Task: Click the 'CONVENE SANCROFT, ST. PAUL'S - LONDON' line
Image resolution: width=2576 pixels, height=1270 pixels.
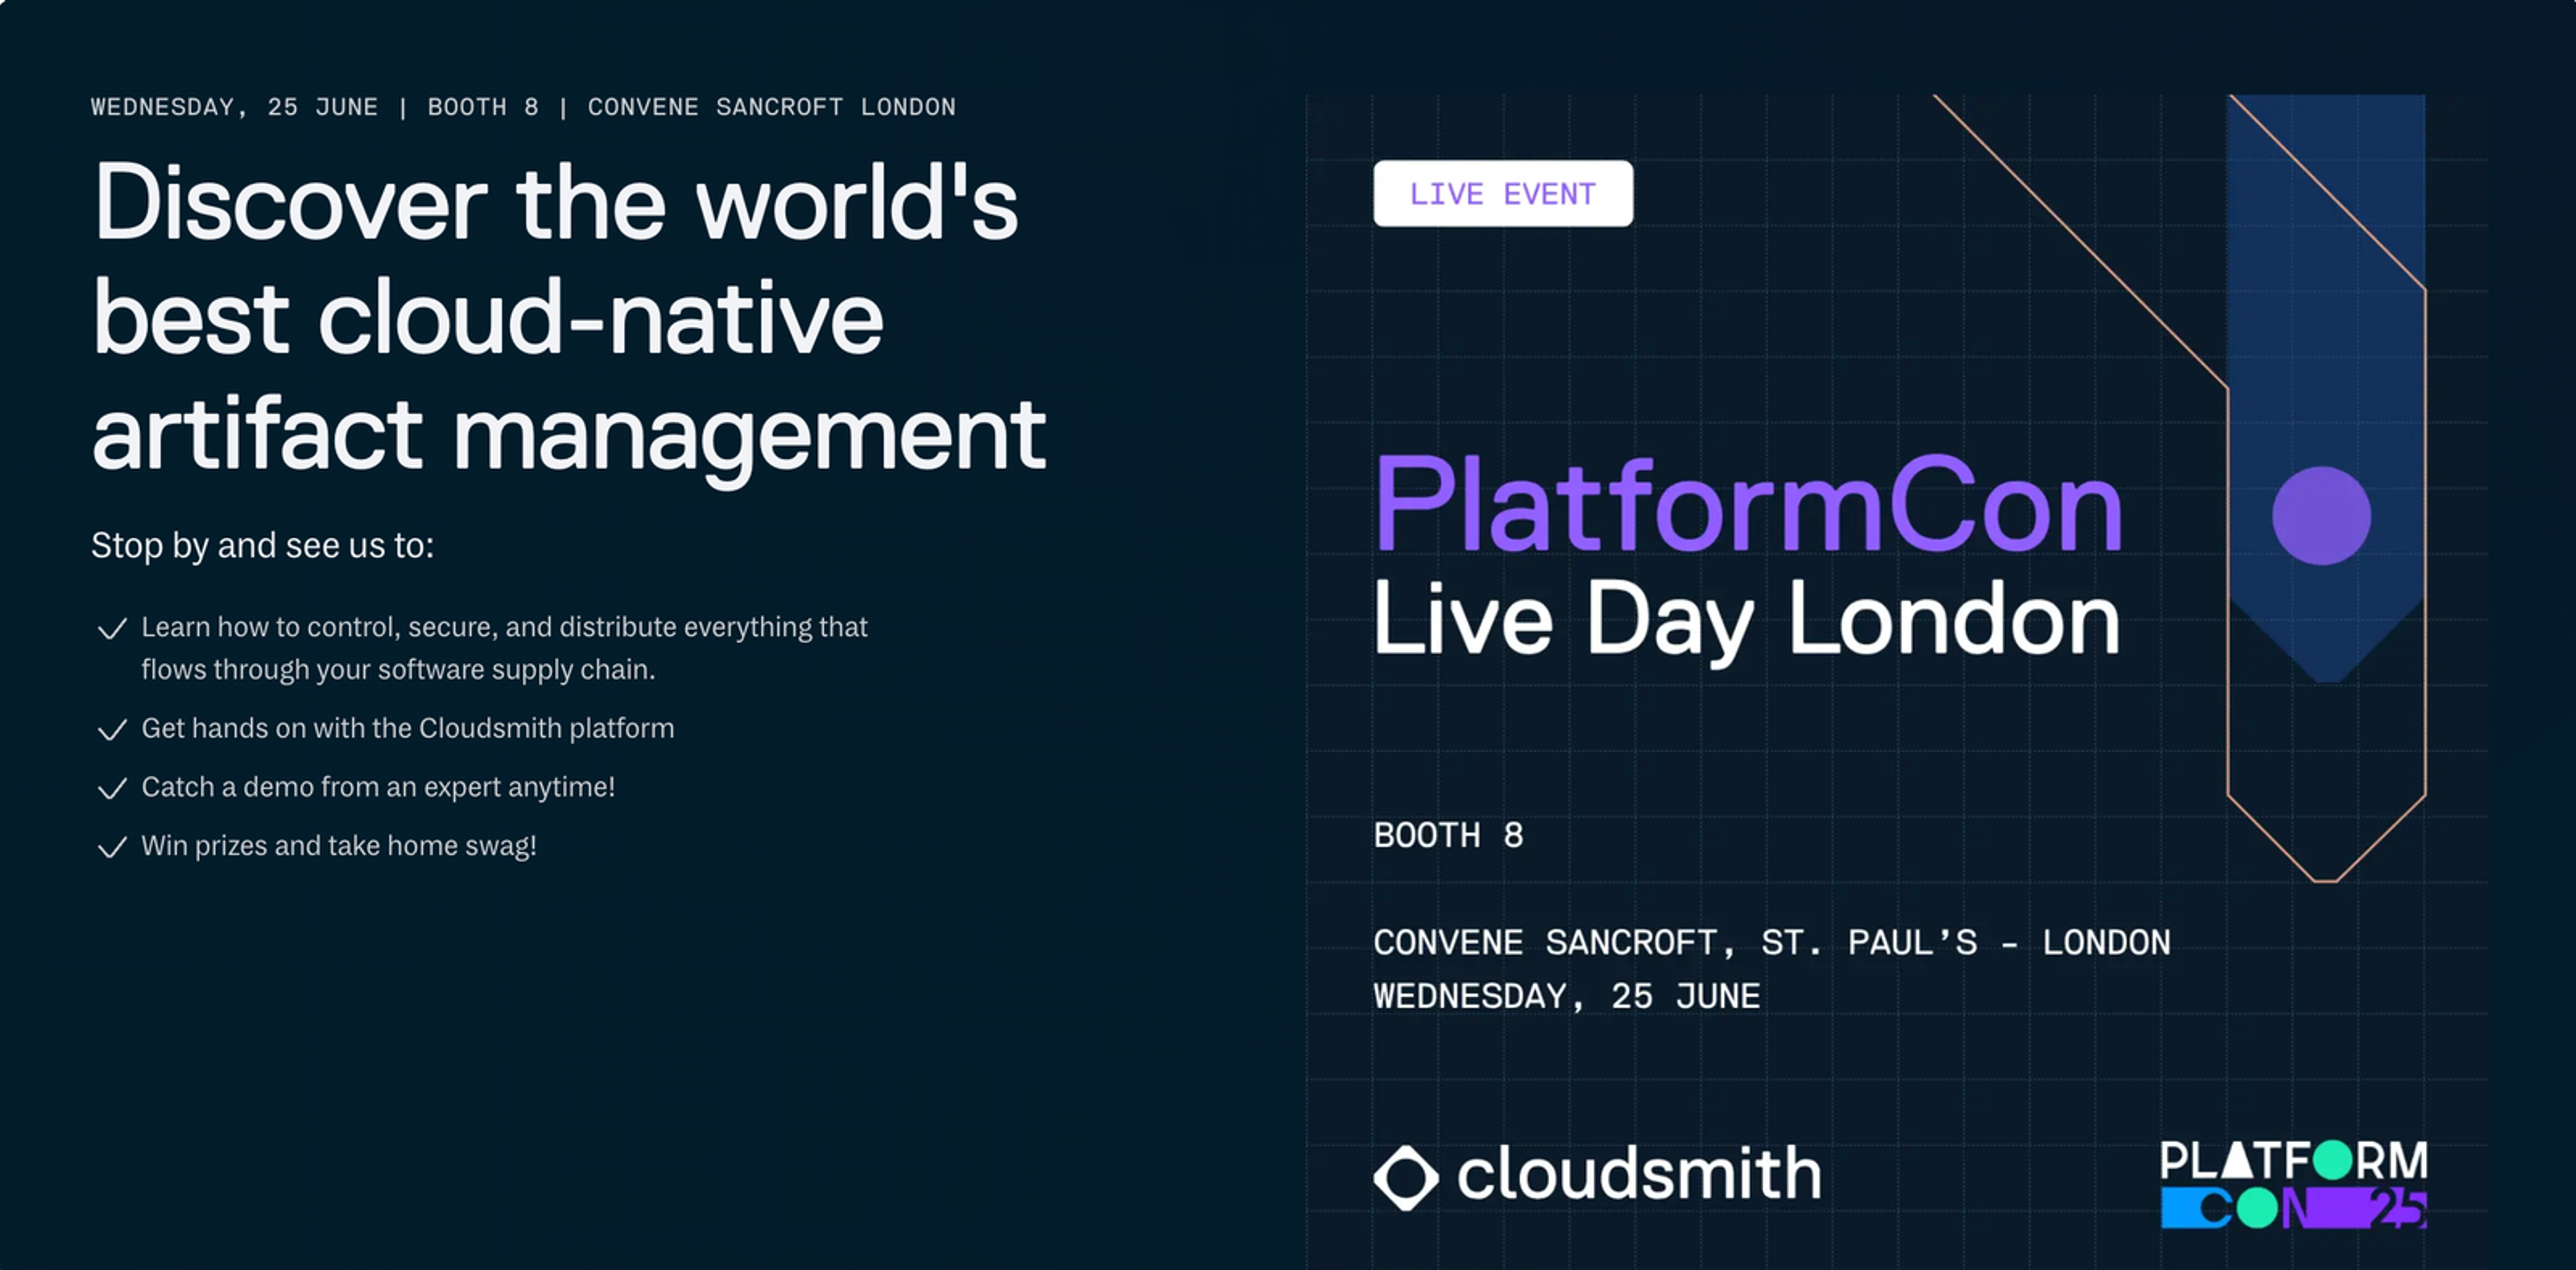Action: tap(1771, 942)
